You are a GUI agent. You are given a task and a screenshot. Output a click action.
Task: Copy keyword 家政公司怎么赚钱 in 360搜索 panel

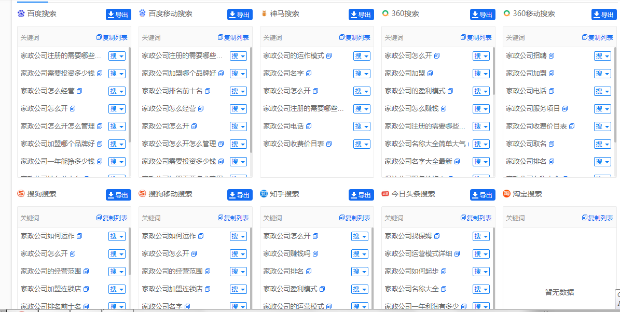(444, 108)
